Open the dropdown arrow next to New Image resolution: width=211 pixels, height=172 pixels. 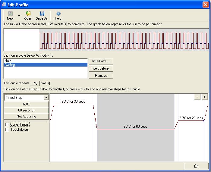tap(19, 16)
